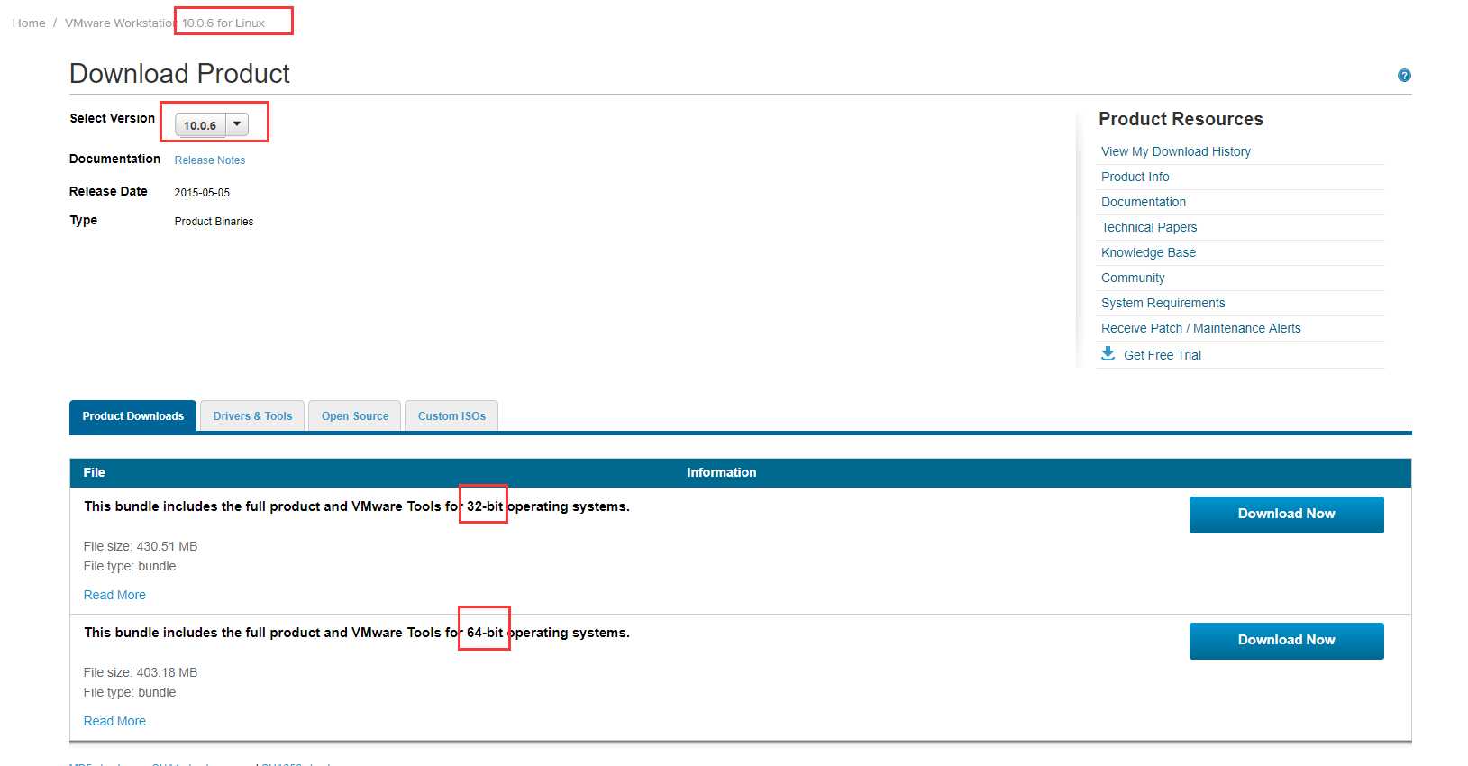Read More about the 64-bit bundle
The height and width of the screenshot is (766, 1468).
114,721
